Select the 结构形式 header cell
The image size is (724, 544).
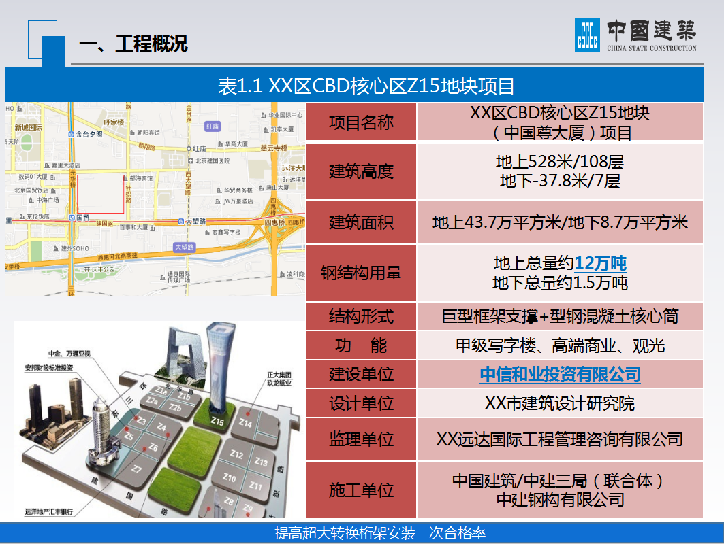[x=361, y=316]
